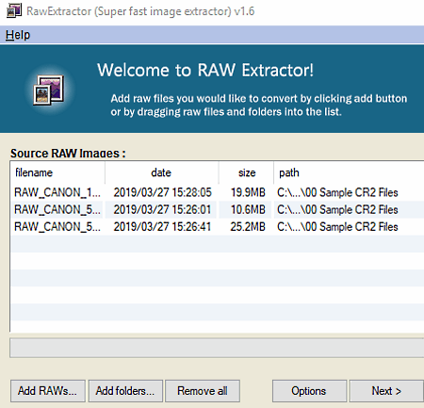The height and width of the screenshot is (408, 424).
Task: Sort list by size column header
Action: 246,172
